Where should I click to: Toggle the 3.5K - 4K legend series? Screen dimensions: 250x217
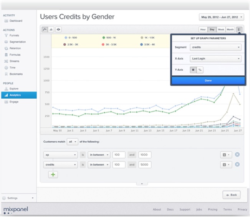[x=147, y=45]
